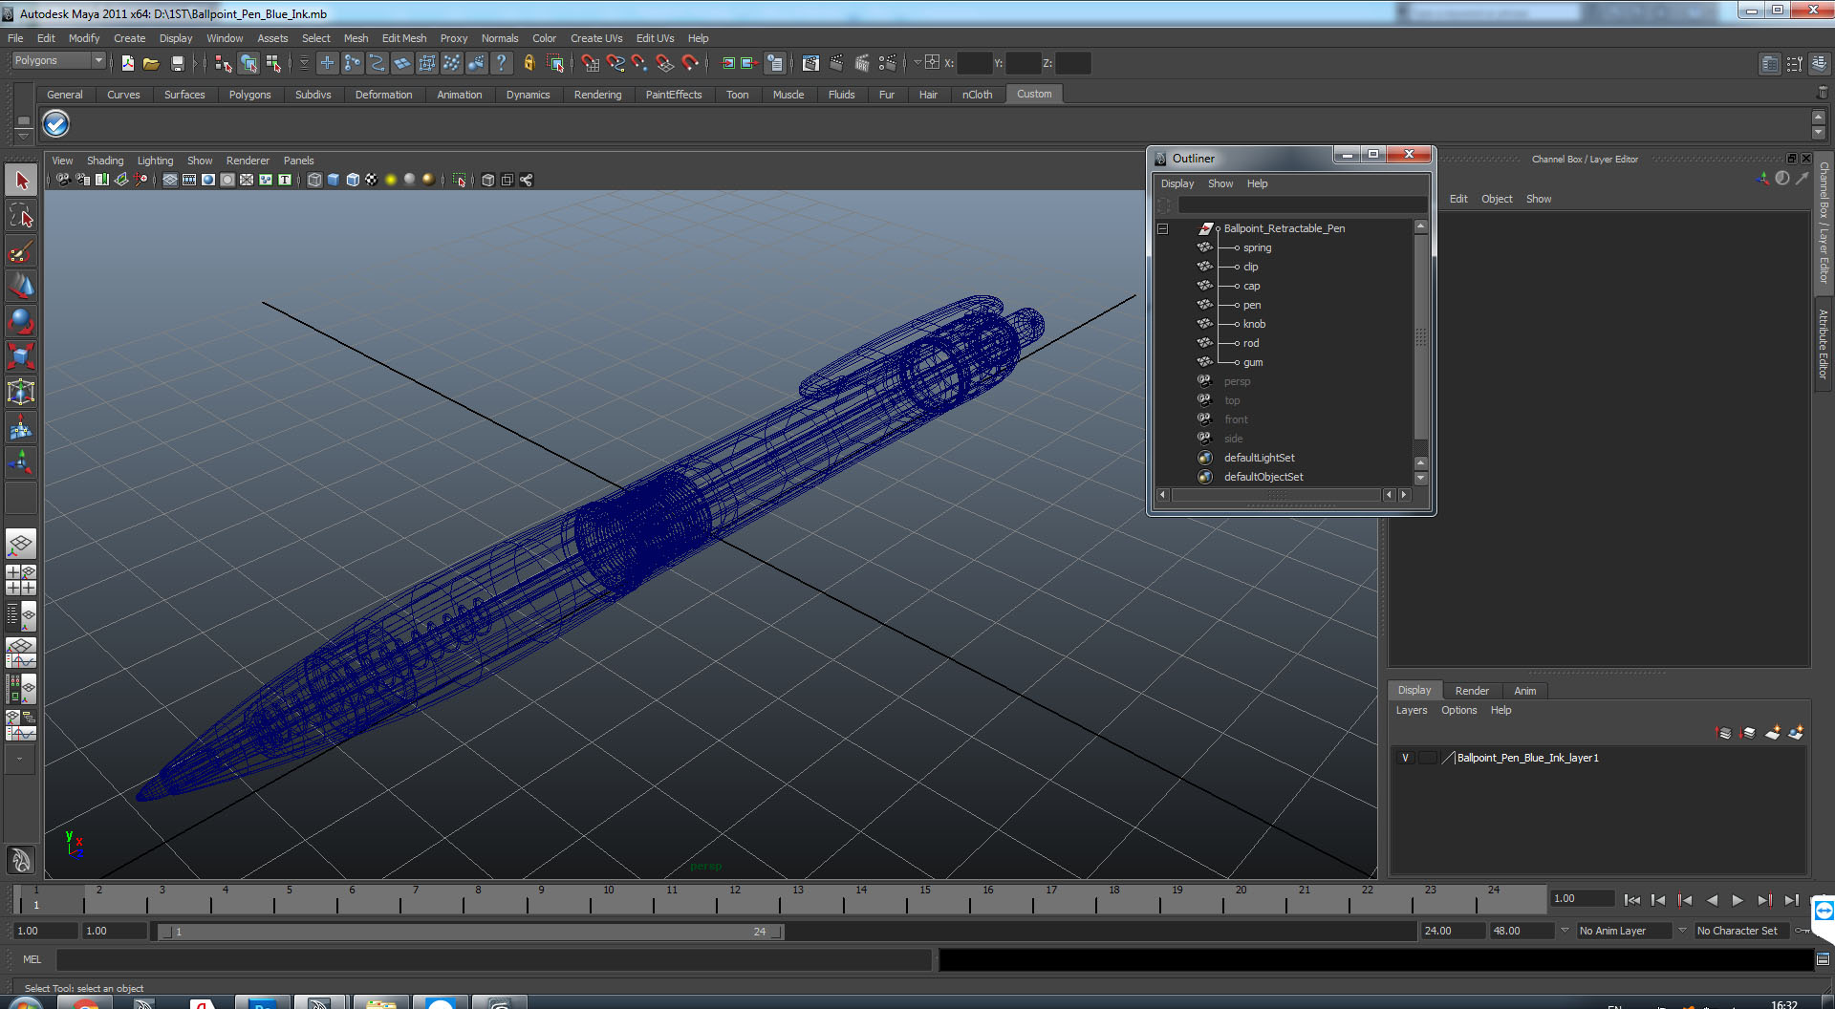
Task: Click the Save Scene disk icon
Action: [x=177, y=63]
